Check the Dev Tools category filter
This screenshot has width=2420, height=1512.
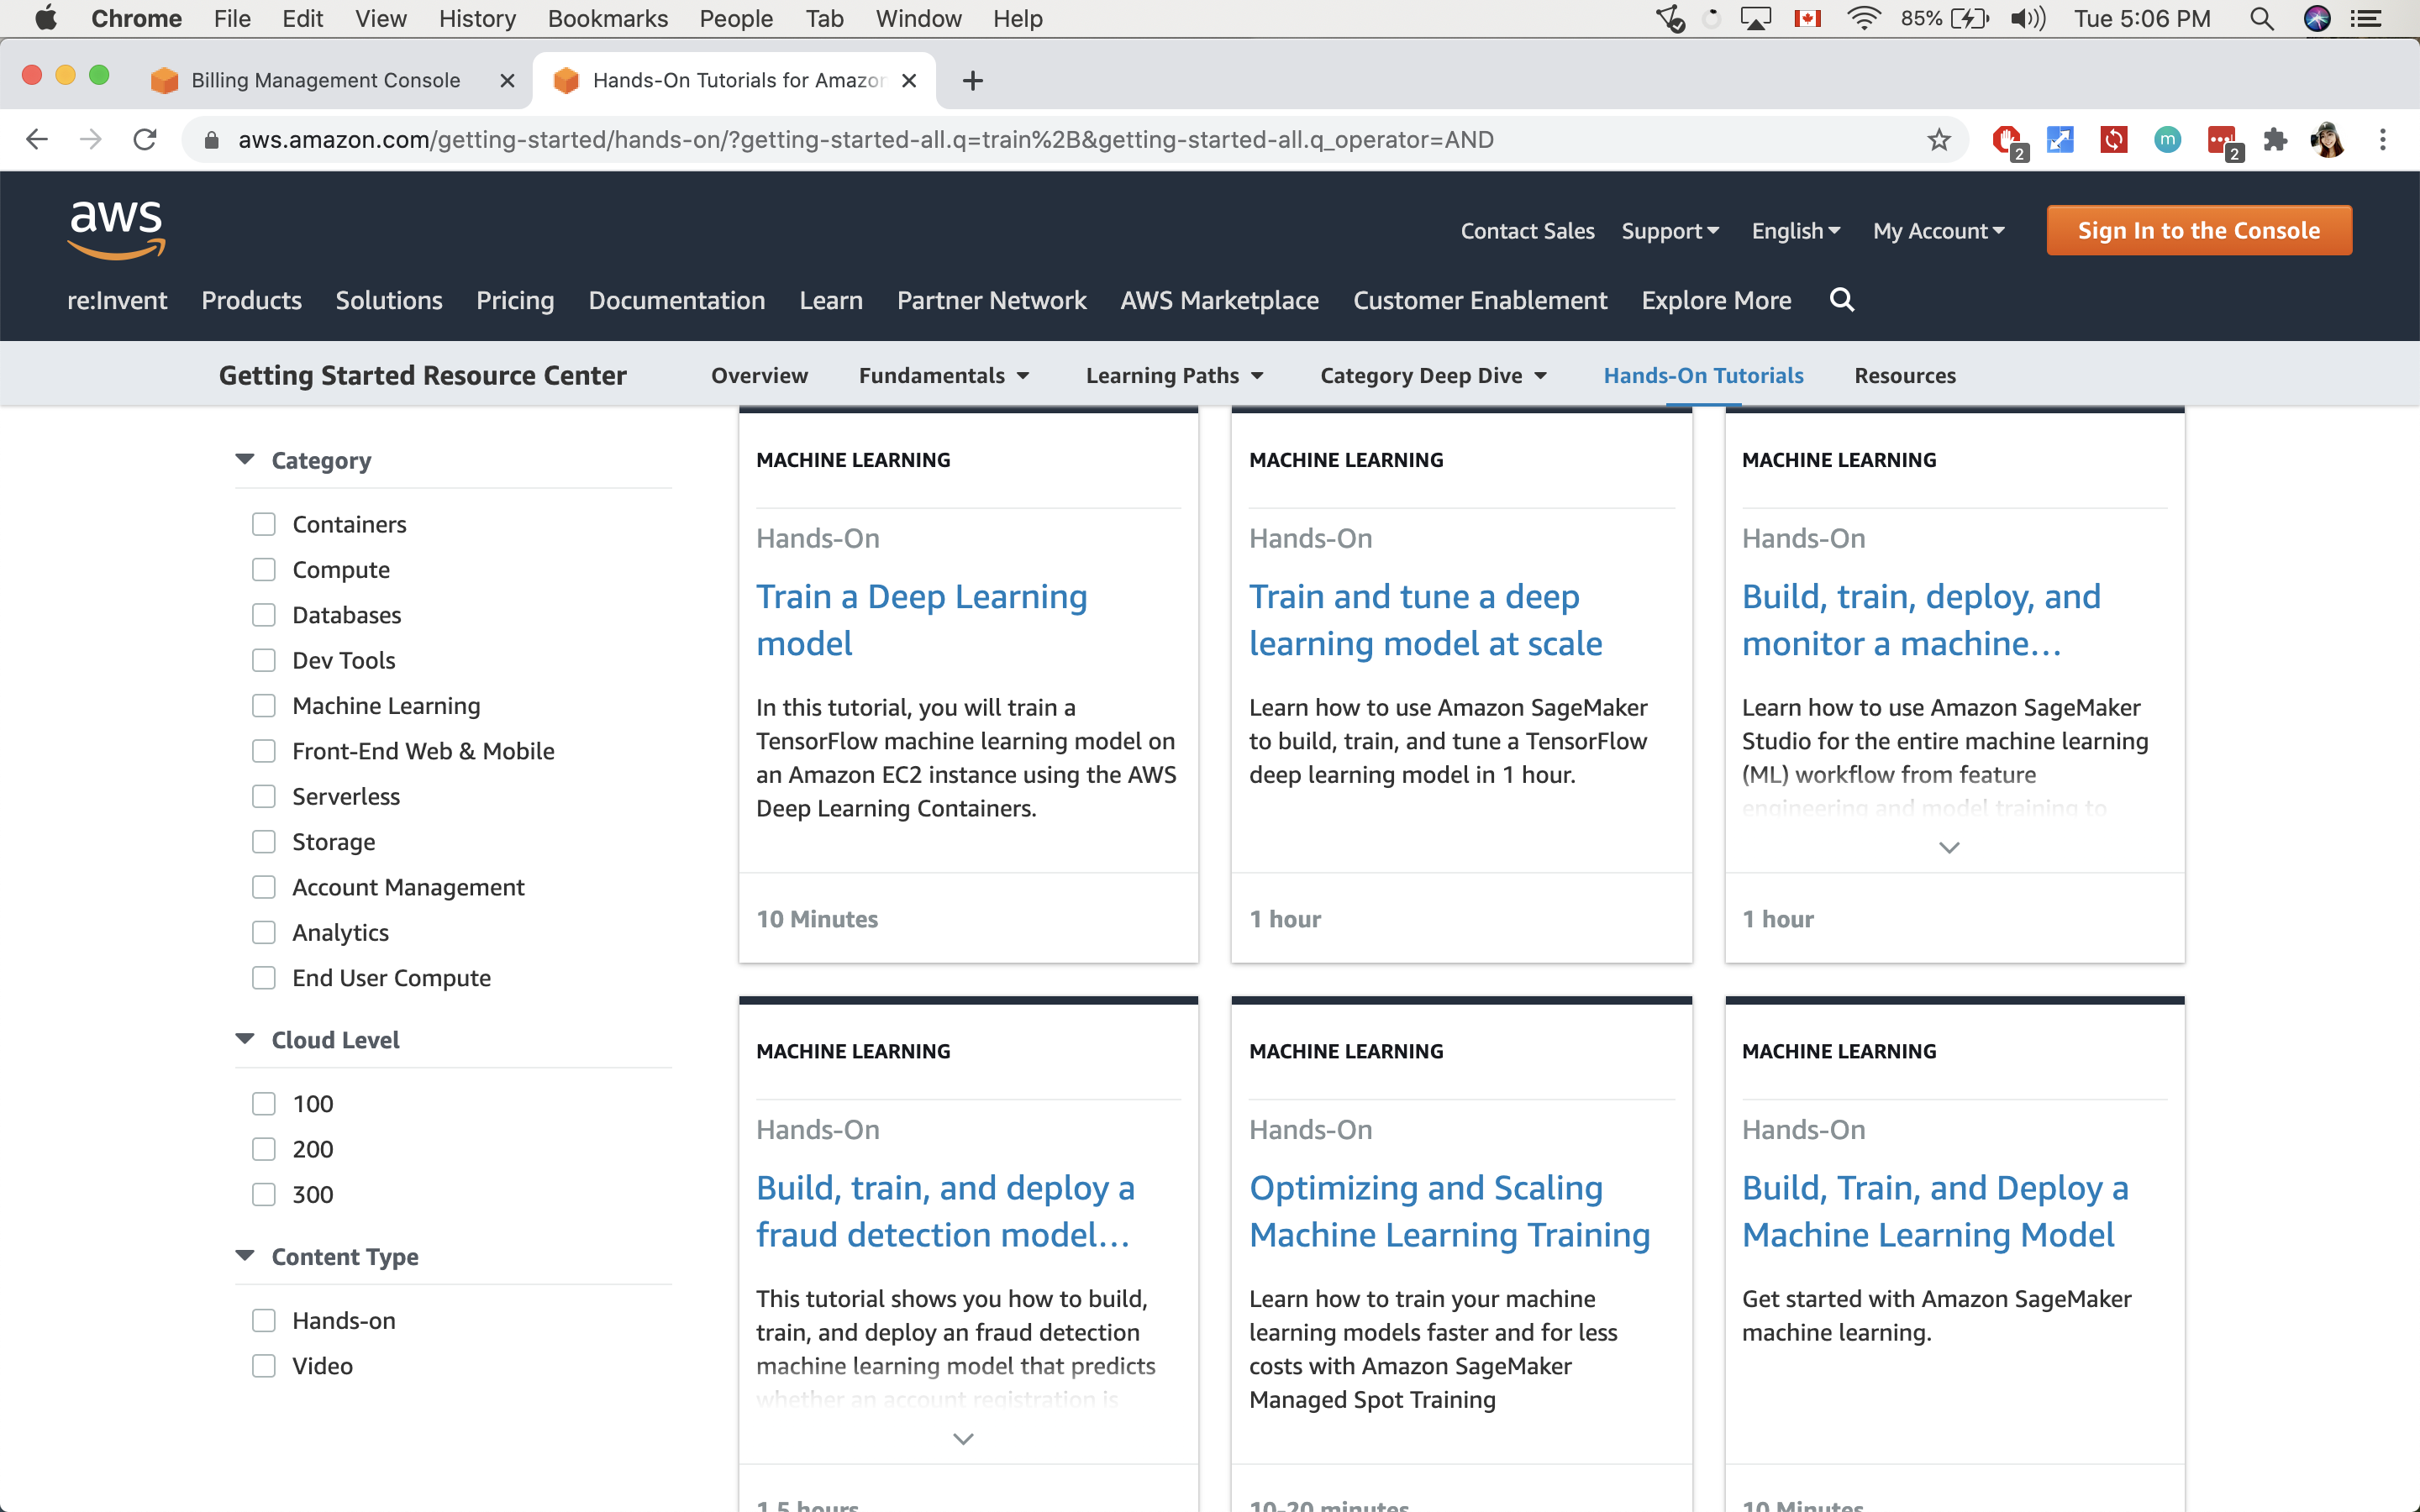click(264, 660)
